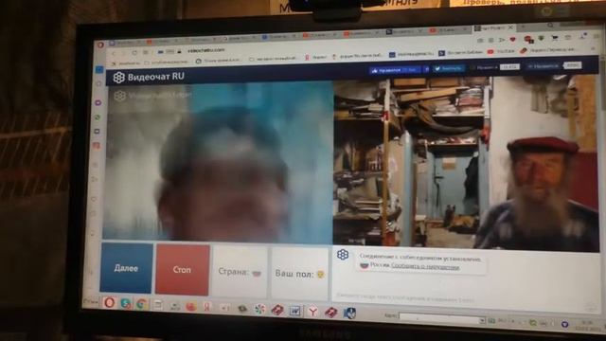The image size is (606, 341).
Task: Click the Windows Start button
Action: click(x=92, y=301)
